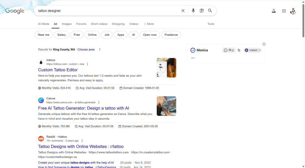Apply the AI filter chip

(x=133, y=35)
